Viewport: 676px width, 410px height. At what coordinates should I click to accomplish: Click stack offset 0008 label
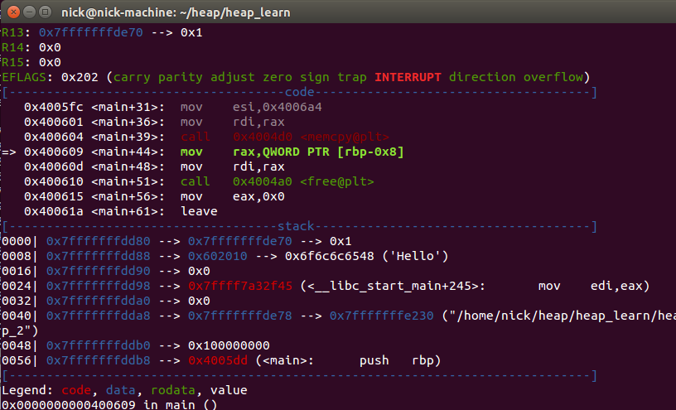[x=17, y=256]
